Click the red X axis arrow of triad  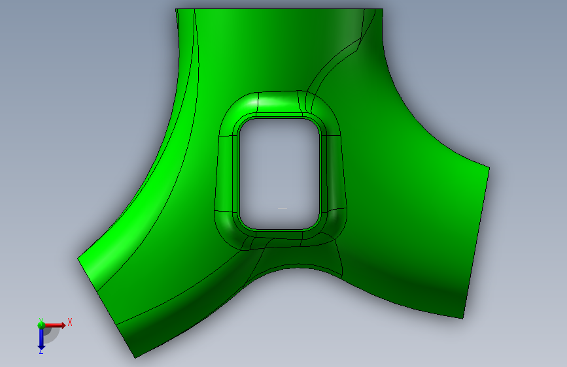[x=54, y=325]
